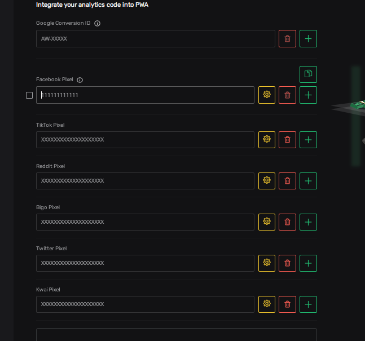The image size is (365, 341).
Task: Click the Reddit Pixel input field
Action: point(145,181)
